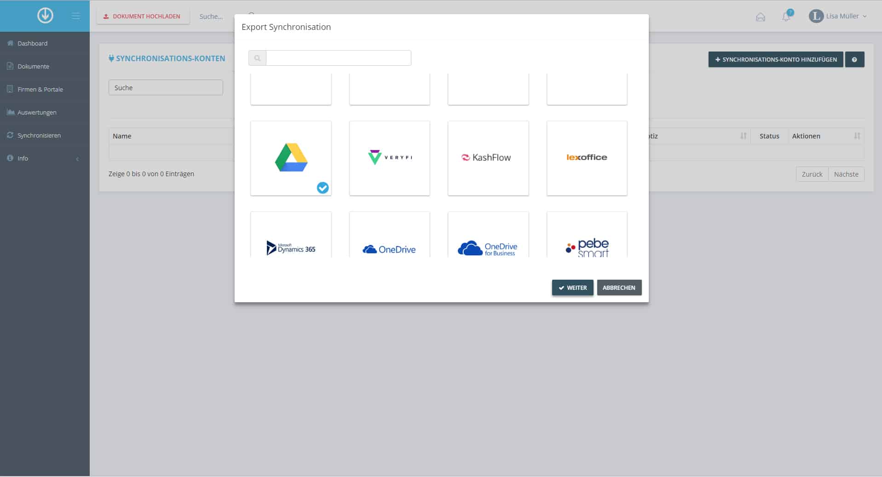Click the Nächste pagination button
The height and width of the screenshot is (477, 882).
click(846, 174)
